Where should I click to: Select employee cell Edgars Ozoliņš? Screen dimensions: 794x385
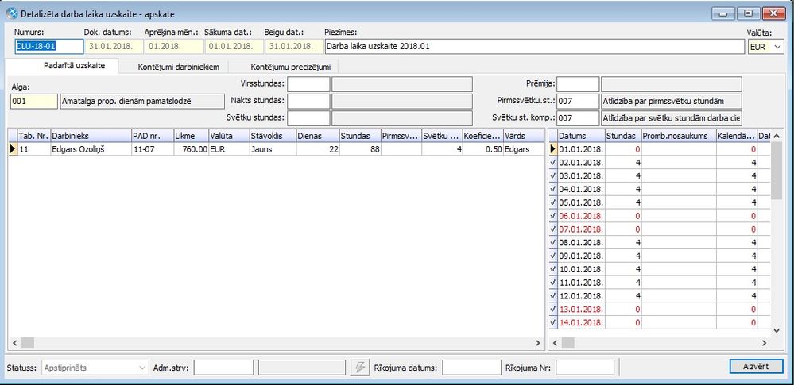91,149
